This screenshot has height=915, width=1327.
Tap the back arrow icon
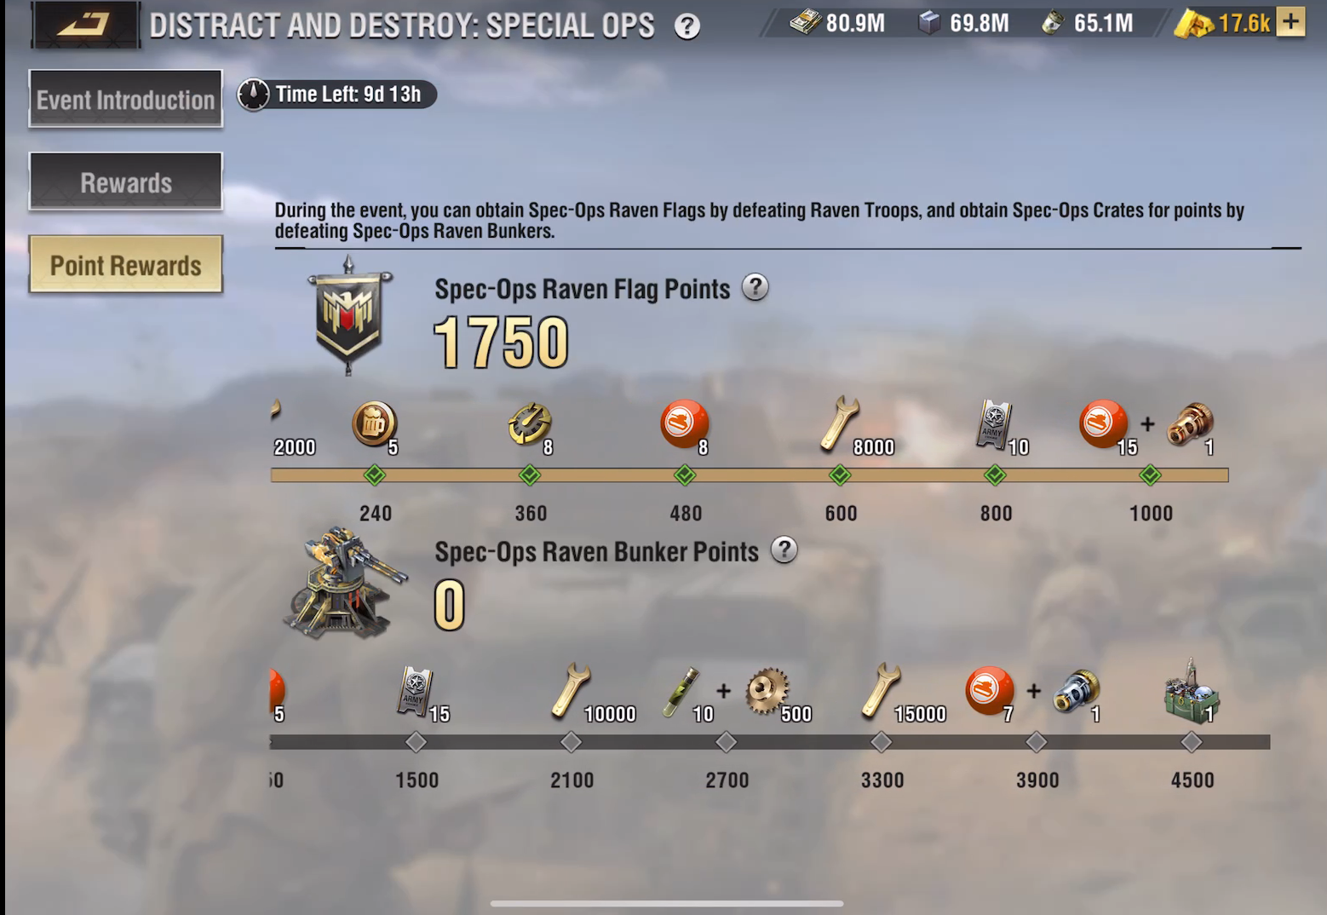[x=85, y=24]
